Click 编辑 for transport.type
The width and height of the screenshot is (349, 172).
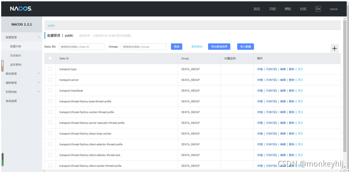tap(283, 69)
